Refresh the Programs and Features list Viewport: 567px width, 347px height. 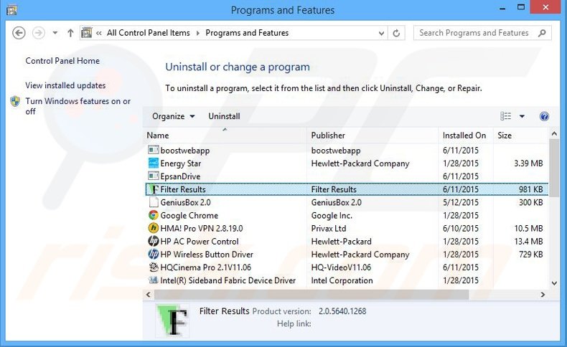396,33
